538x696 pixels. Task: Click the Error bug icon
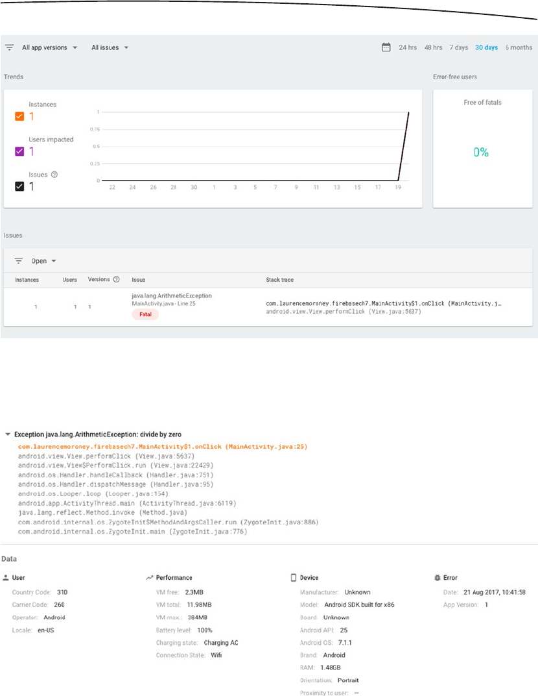click(436, 577)
